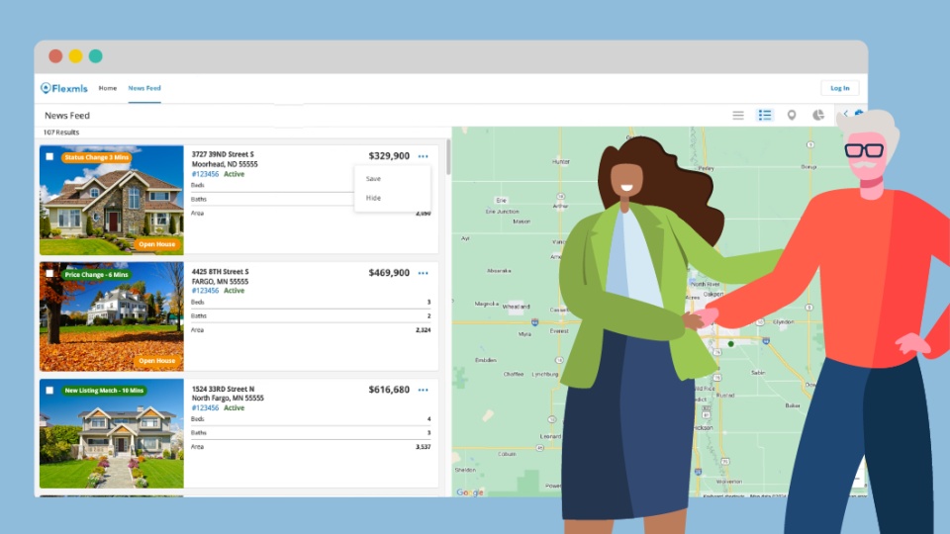Click the green listing marker on map

730,344
